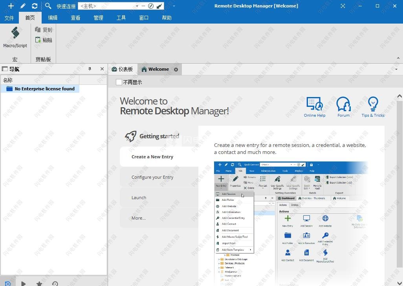Screen dimensions: 403x286
Task: Show favorites with the star icon
Action: click(39, 283)
